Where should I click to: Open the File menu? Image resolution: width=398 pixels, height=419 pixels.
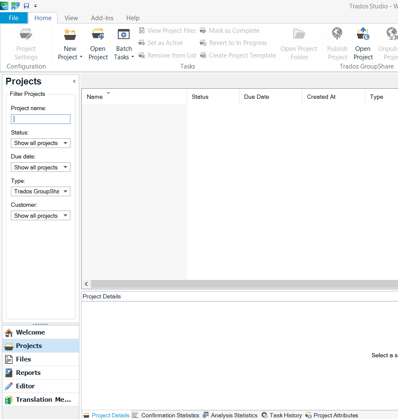click(13, 18)
